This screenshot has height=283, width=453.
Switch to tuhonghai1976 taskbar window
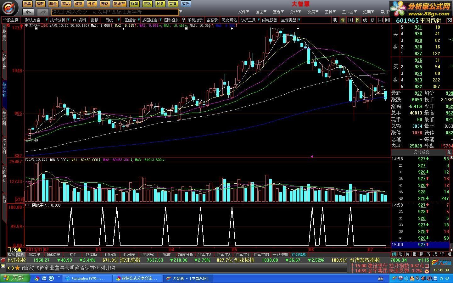[87, 278]
